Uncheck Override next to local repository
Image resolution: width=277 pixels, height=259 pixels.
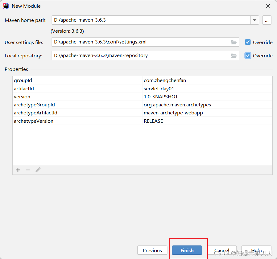coord(248,56)
